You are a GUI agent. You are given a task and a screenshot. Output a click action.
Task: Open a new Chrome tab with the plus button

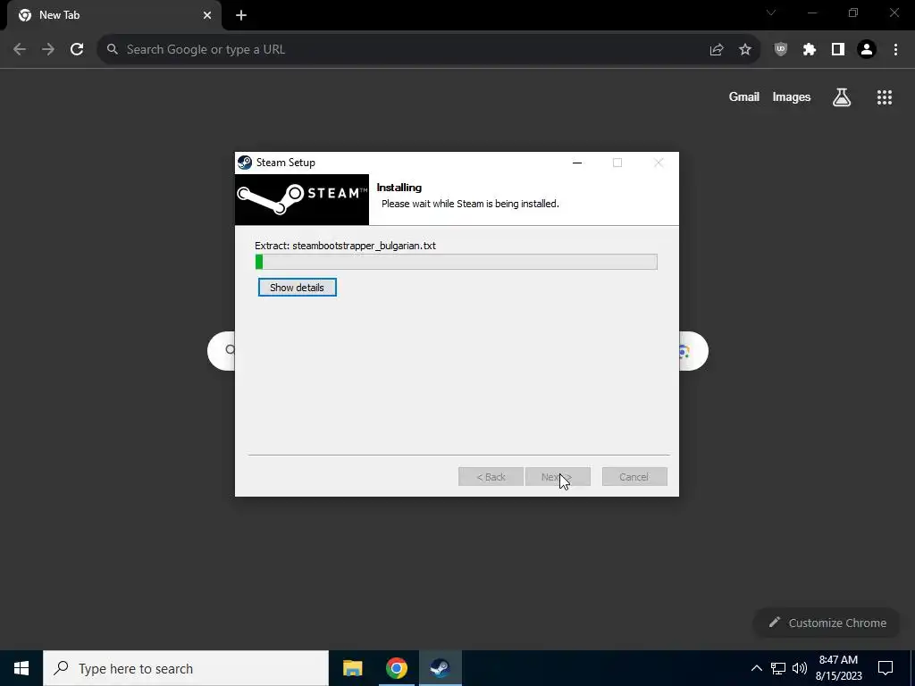point(241,15)
